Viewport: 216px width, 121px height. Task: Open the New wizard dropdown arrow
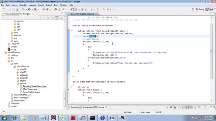click(x=7, y=9)
